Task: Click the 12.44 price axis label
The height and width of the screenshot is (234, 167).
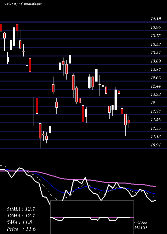Action: pyautogui.click(x=156, y=86)
